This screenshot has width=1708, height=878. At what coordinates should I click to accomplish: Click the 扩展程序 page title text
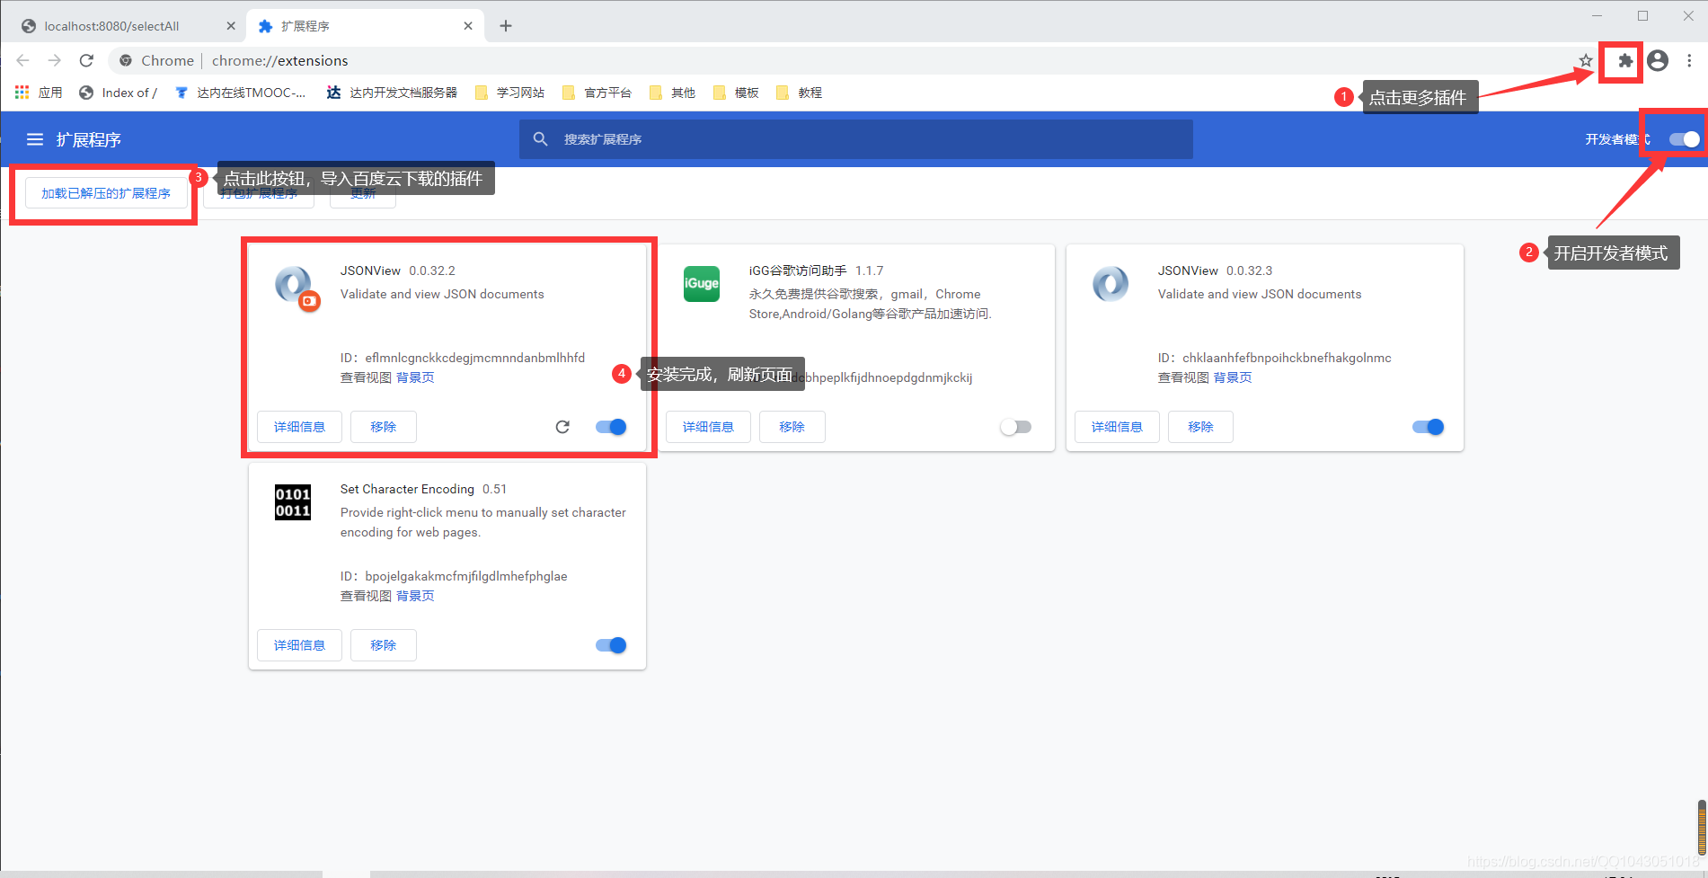pos(88,139)
